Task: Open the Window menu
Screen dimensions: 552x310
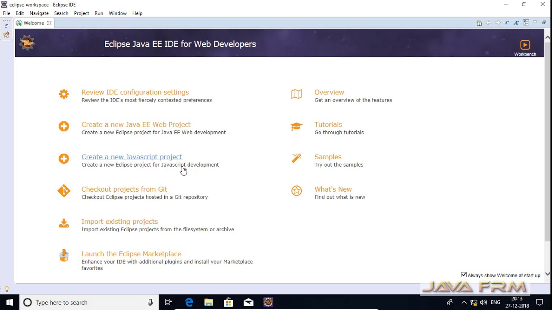Action: pyautogui.click(x=118, y=13)
